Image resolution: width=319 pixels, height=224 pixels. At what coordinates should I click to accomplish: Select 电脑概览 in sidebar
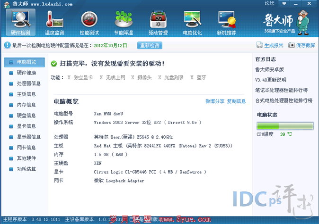(25, 62)
